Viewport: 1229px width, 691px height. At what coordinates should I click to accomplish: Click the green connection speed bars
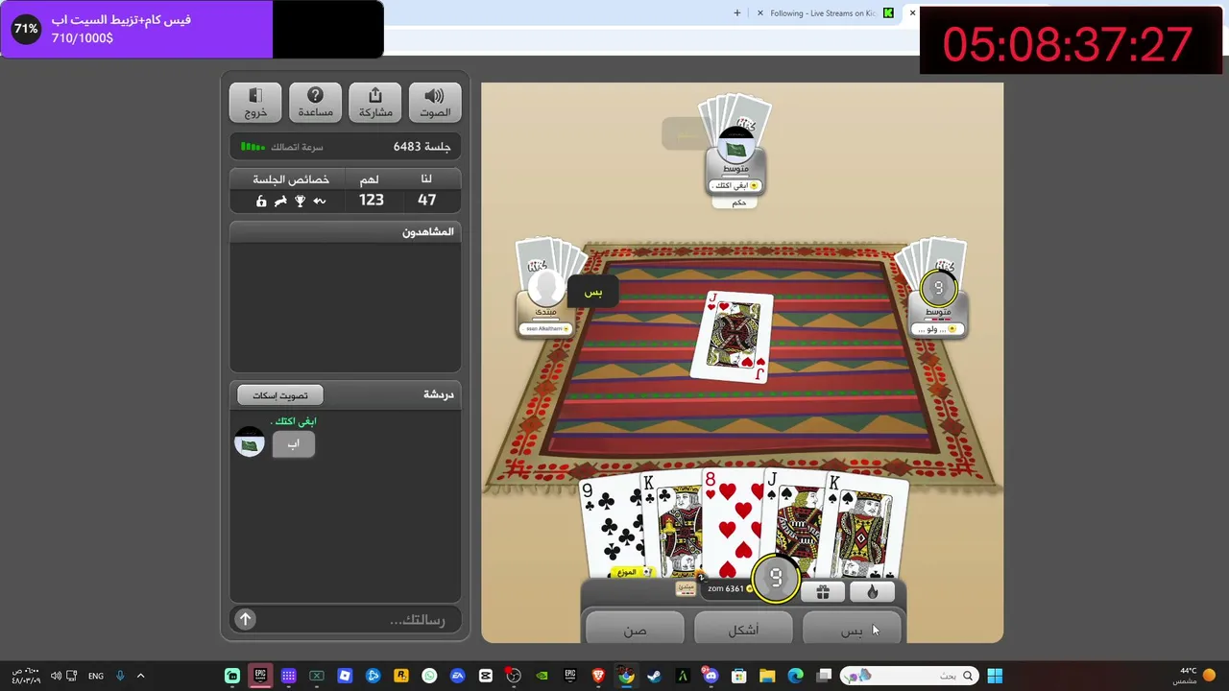[x=253, y=147]
